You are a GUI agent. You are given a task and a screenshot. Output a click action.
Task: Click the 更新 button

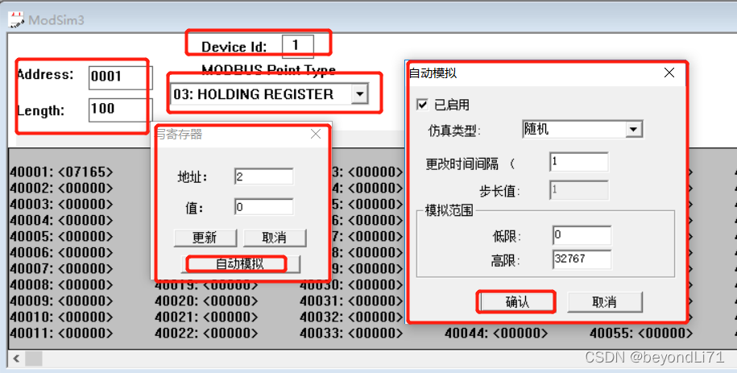point(205,238)
